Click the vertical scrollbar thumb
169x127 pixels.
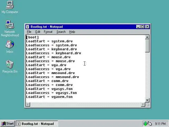click(x=147, y=46)
